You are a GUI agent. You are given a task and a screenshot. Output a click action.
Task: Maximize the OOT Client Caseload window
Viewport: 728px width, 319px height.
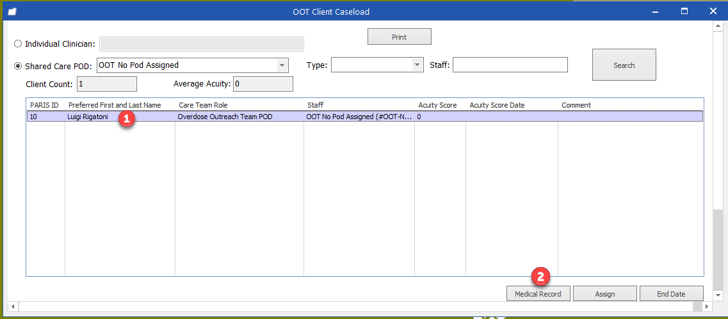pos(684,11)
